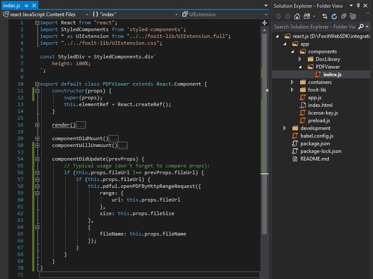Click the Home icon in Solution Explorer
The height and width of the screenshot is (279, 373).
click(x=297, y=16)
